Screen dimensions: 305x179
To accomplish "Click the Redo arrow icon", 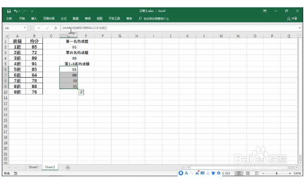I will [x=24, y=11].
